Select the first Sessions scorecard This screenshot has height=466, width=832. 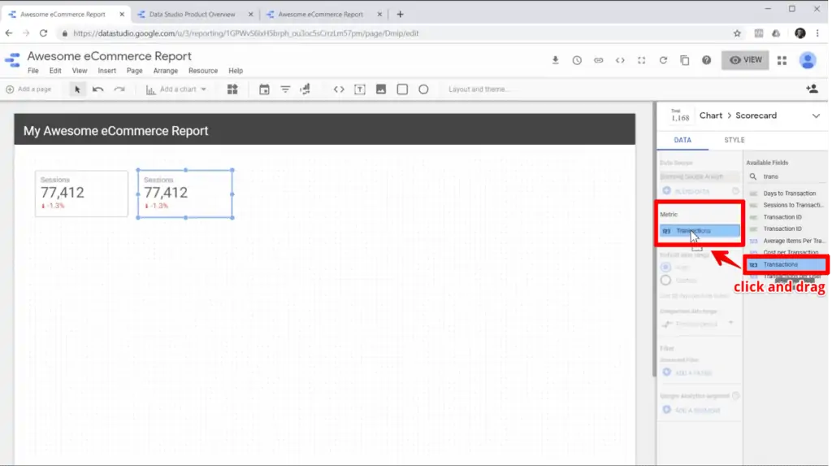tap(81, 194)
